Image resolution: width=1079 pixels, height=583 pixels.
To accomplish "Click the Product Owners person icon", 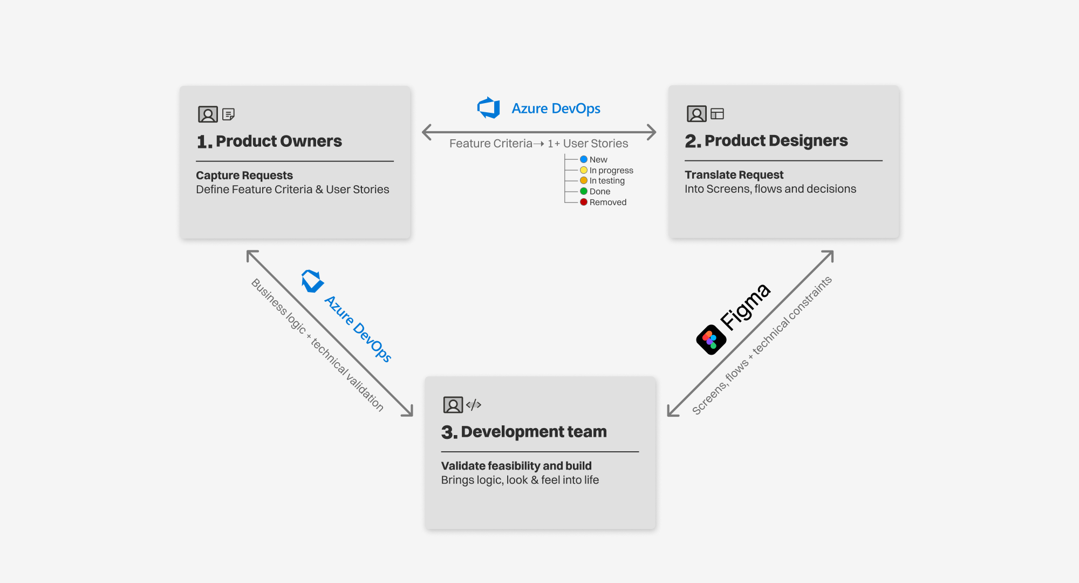I will [x=208, y=114].
